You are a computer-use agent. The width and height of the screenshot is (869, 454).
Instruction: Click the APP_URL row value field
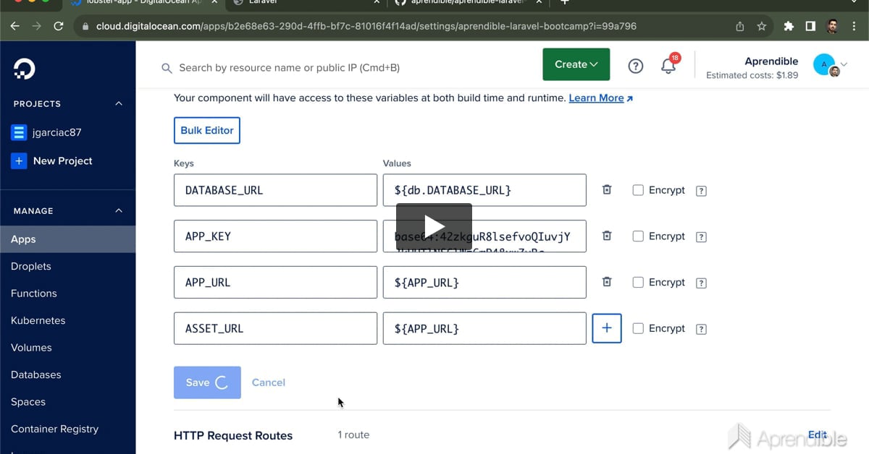(x=484, y=282)
